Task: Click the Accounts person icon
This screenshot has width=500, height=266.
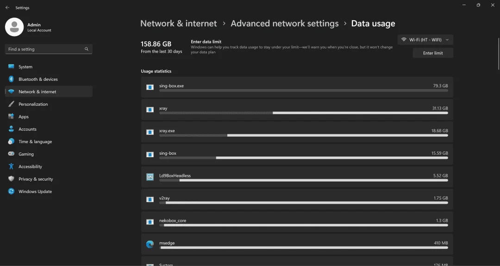Action: (11, 129)
